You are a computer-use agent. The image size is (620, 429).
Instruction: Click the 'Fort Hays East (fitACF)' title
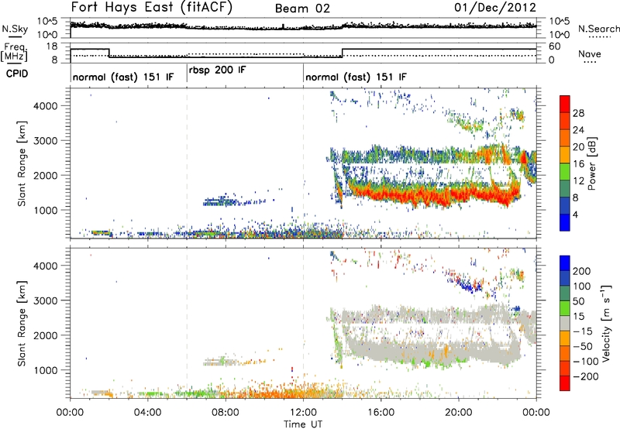(x=151, y=8)
